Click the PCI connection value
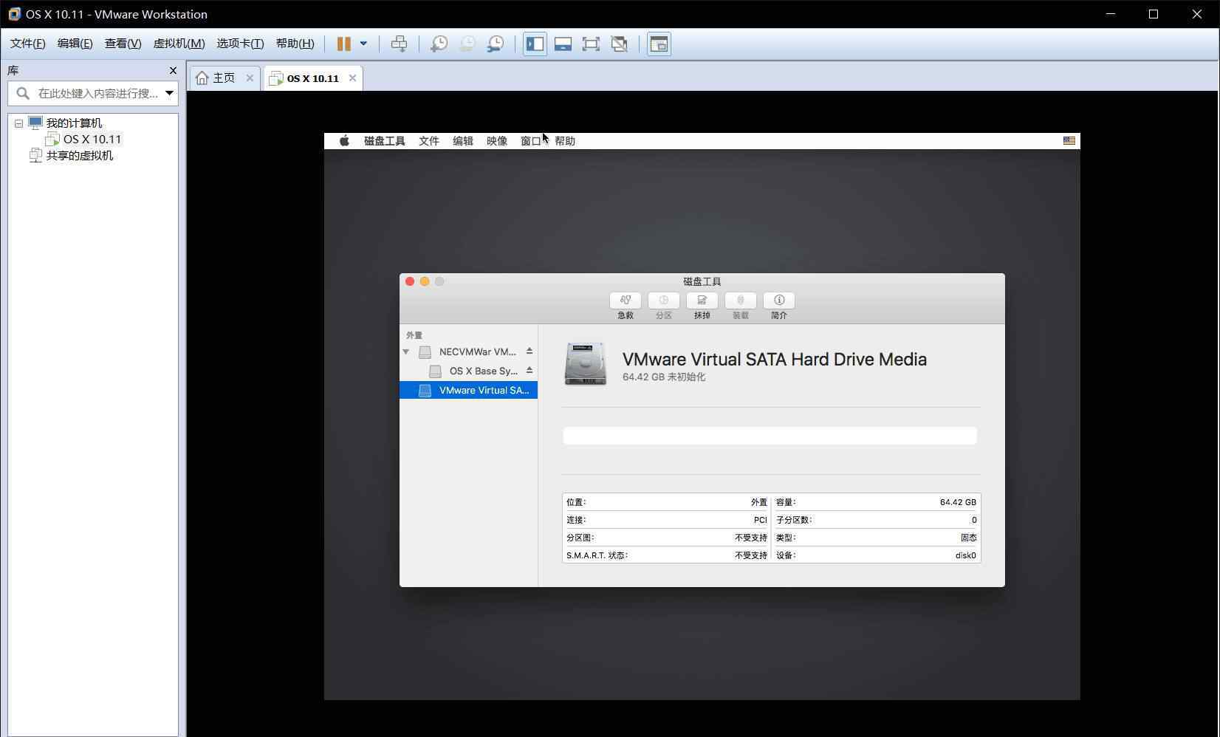Screen dimensions: 1220x737 pos(760,520)
